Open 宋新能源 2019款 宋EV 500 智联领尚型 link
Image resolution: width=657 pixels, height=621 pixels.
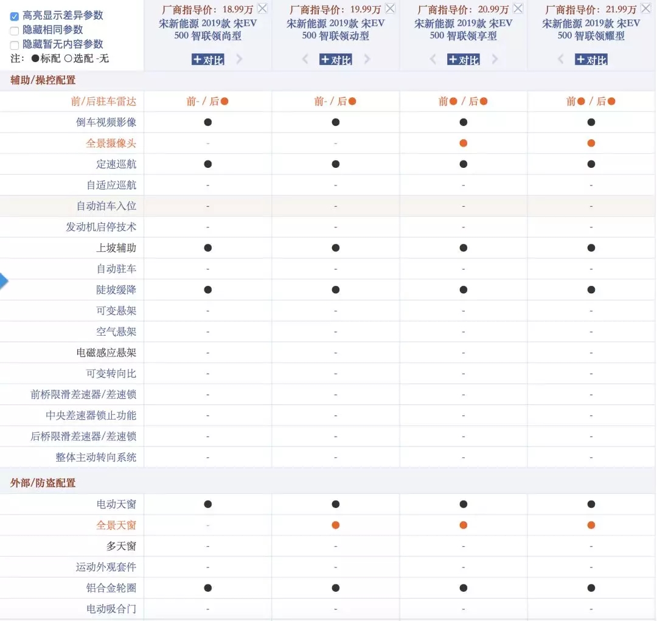click(x=208, y=29)
